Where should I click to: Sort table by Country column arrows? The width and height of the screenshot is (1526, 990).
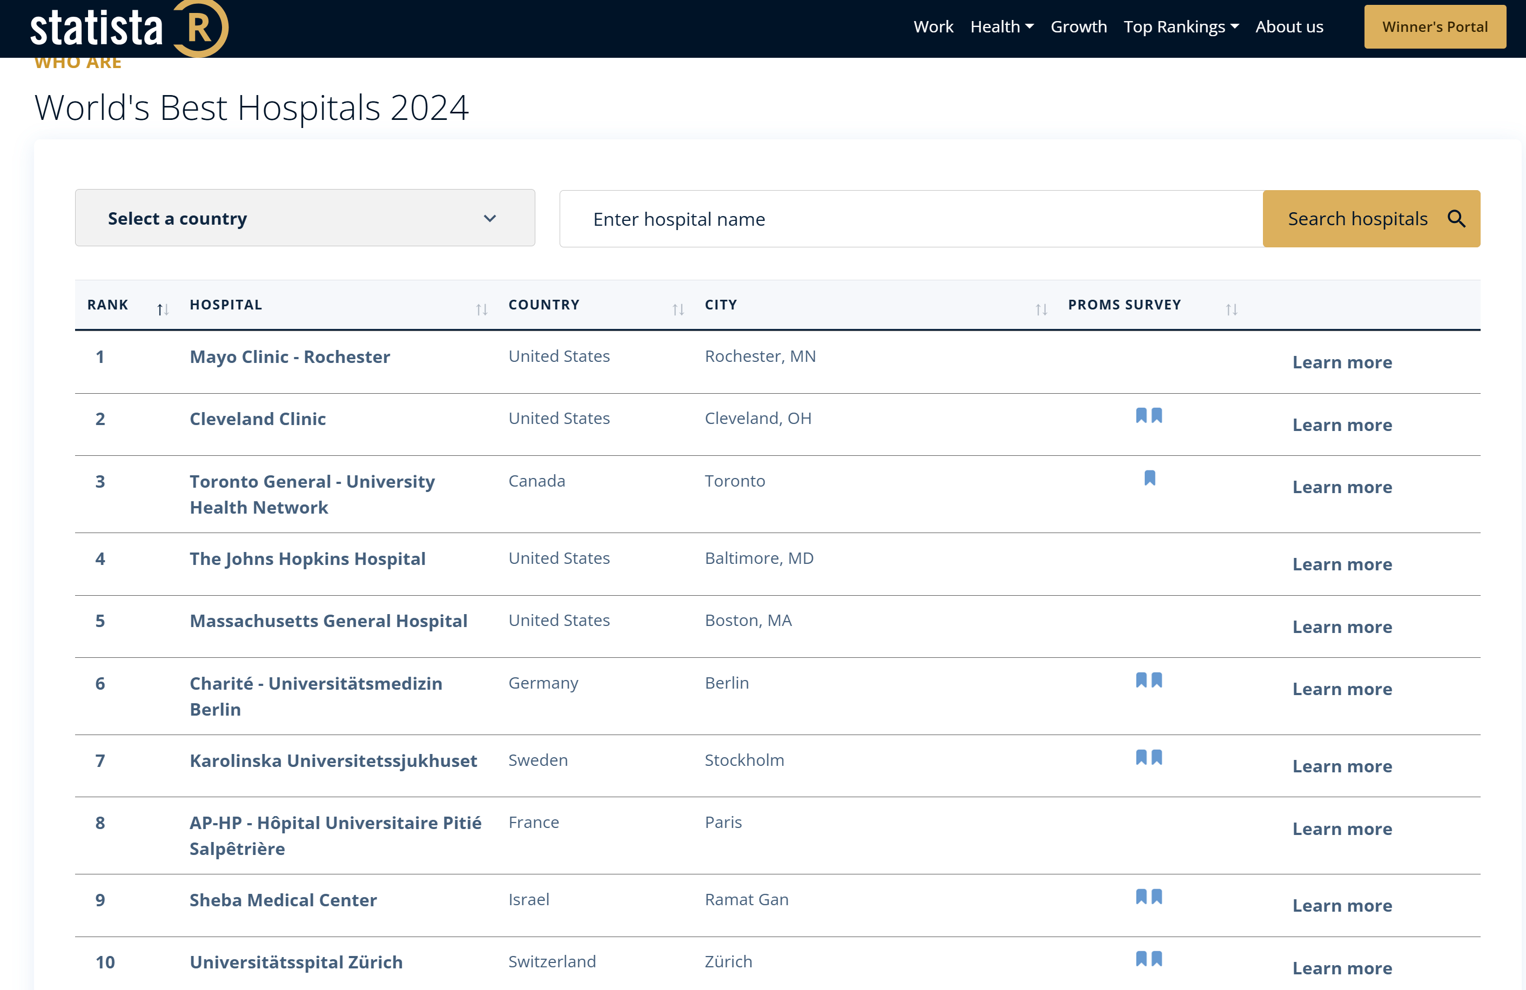click(678, 309)
